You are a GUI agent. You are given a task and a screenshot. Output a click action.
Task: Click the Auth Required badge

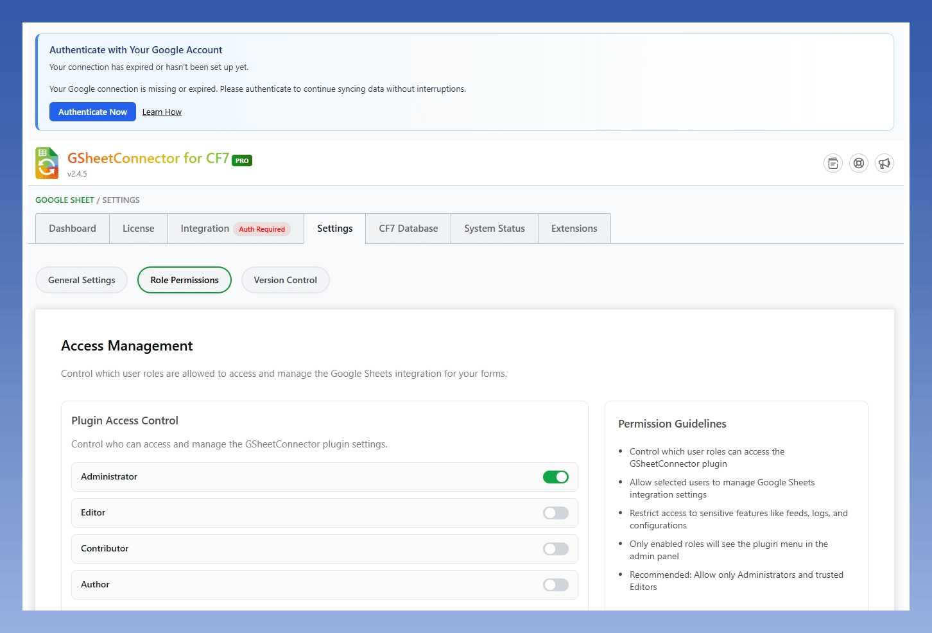tap(262, 229)
